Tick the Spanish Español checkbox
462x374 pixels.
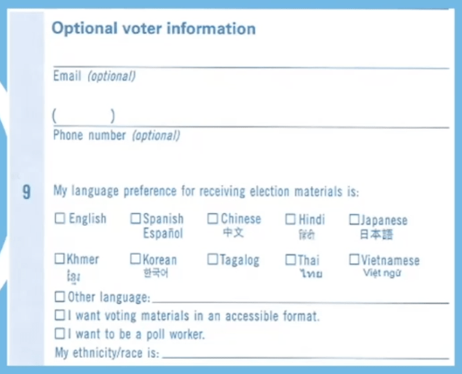(136, 219)
